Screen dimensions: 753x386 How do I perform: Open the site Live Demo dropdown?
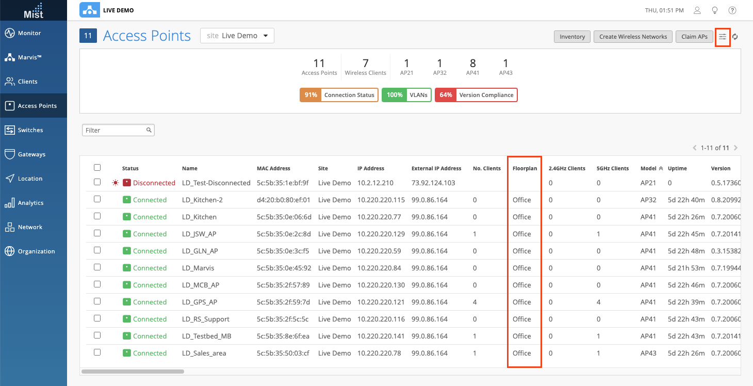[237, 36]
